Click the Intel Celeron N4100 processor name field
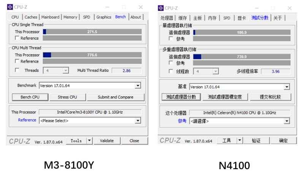The width and height of the screenshot is (304, 176). pyautogui.click(x=240, y=113)
